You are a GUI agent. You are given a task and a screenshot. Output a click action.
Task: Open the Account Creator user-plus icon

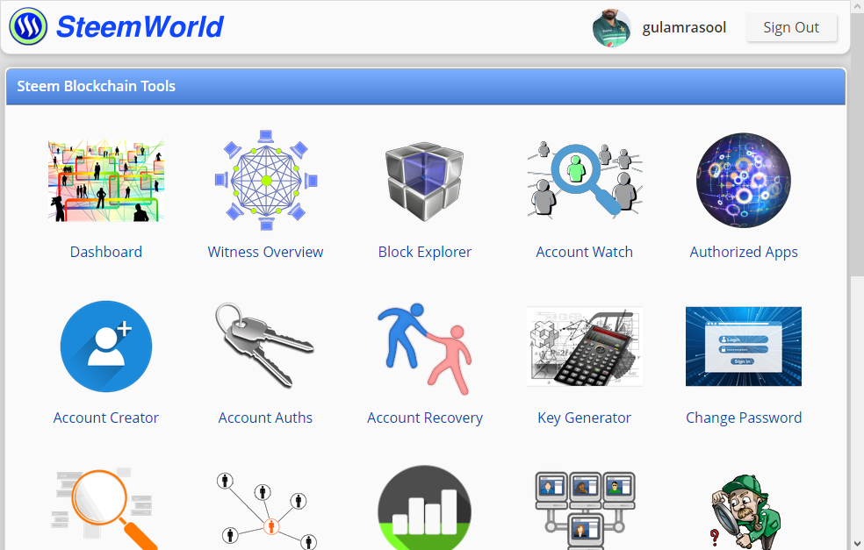coord(105,346)
